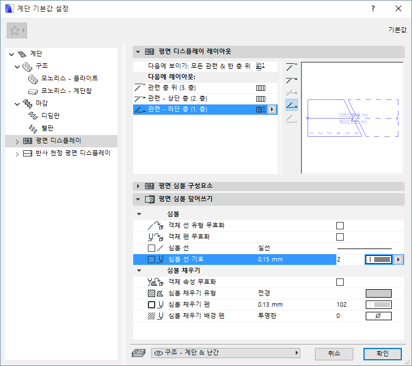Enable 객체 속성 무효화 checkbox

(x=340, y=282)
